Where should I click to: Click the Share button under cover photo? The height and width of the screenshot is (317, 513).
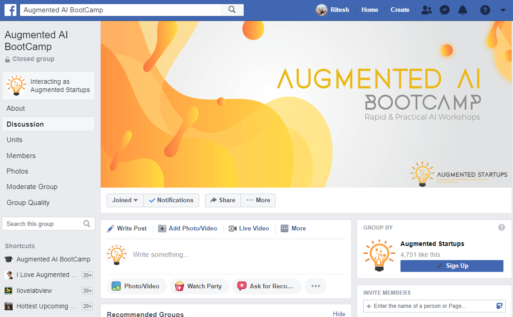pyautogui.click(x=223, y=200)
